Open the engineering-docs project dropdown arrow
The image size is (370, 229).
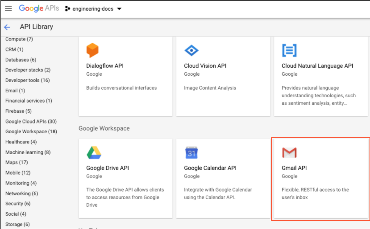(x=120, y=9)
